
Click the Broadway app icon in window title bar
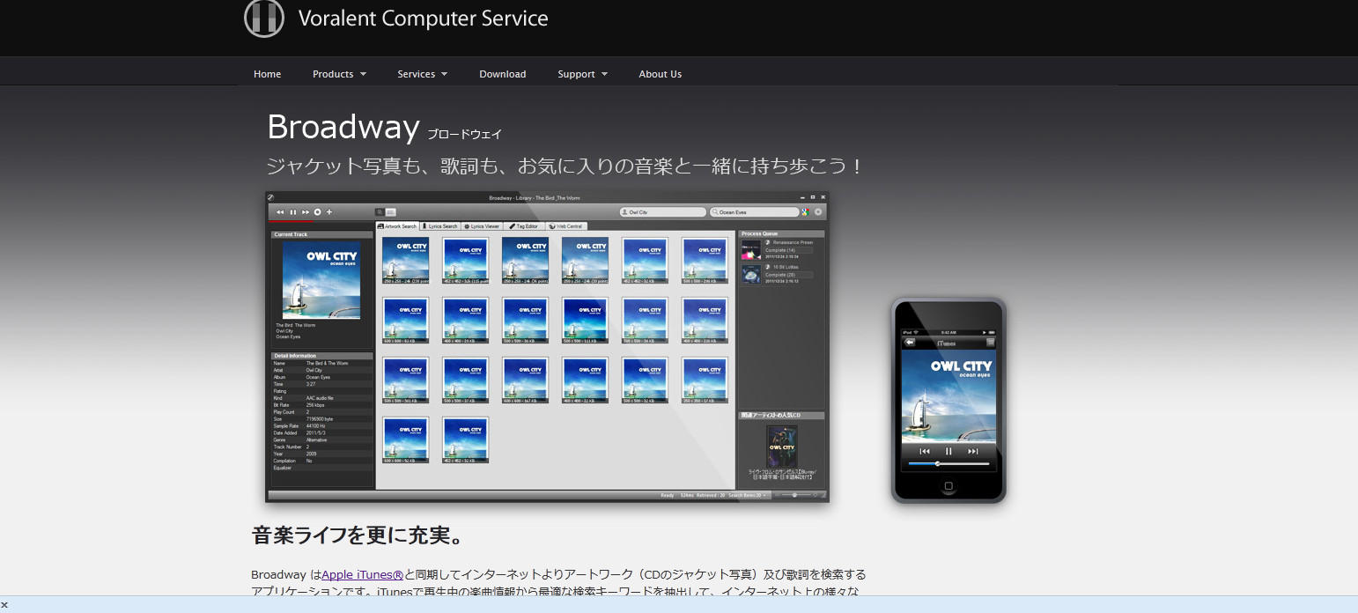(x=271, y=197)
